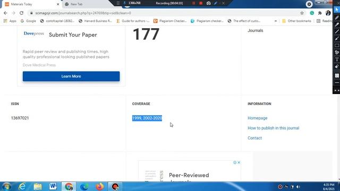Open the Apps bookmark shortcut
Viewport: 340px width, 191px height.
click(x=10, y=21)
